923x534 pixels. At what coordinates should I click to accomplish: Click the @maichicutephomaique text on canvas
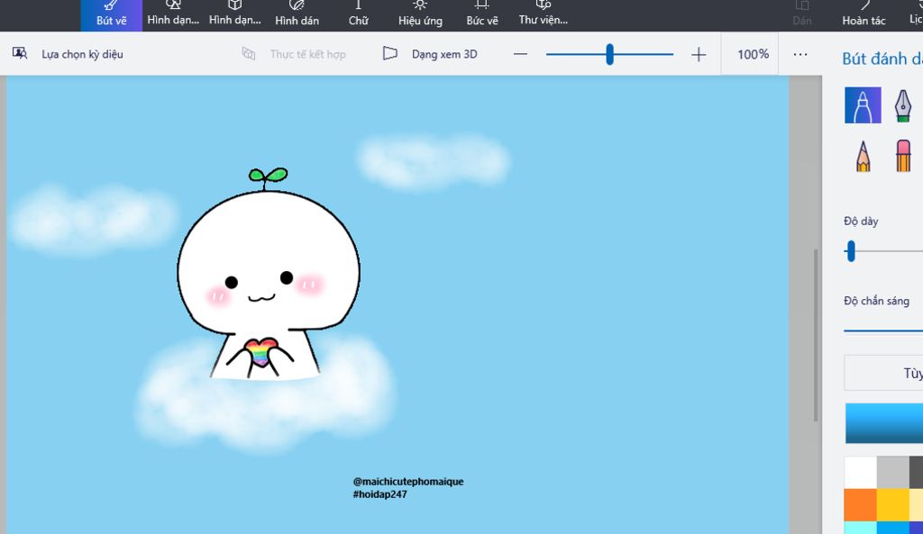(408, 482)
